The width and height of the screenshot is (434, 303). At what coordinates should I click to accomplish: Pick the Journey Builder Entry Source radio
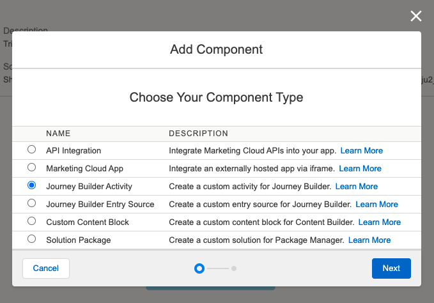(31, 203)
